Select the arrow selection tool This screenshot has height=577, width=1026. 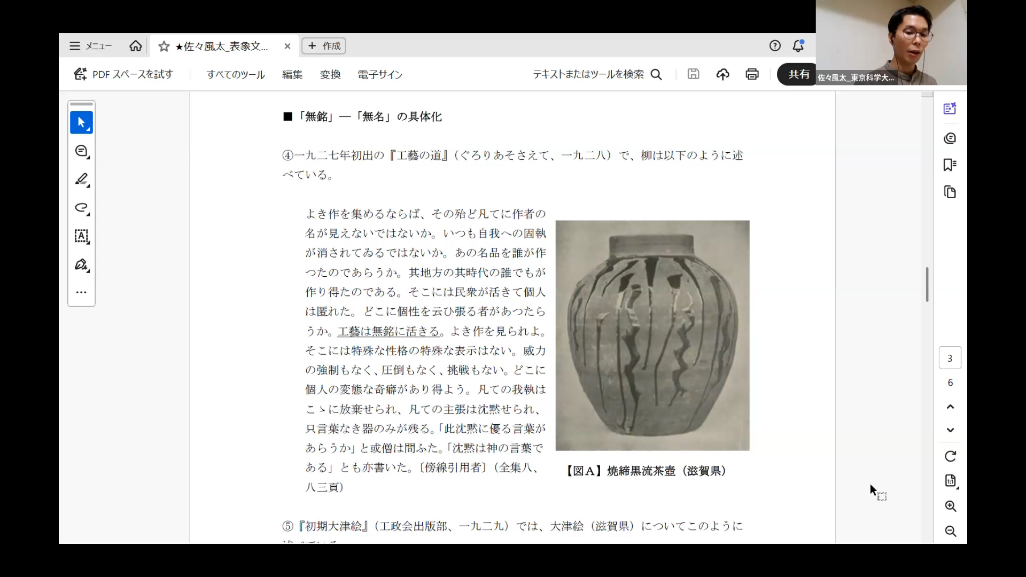(x=81, y=122)
